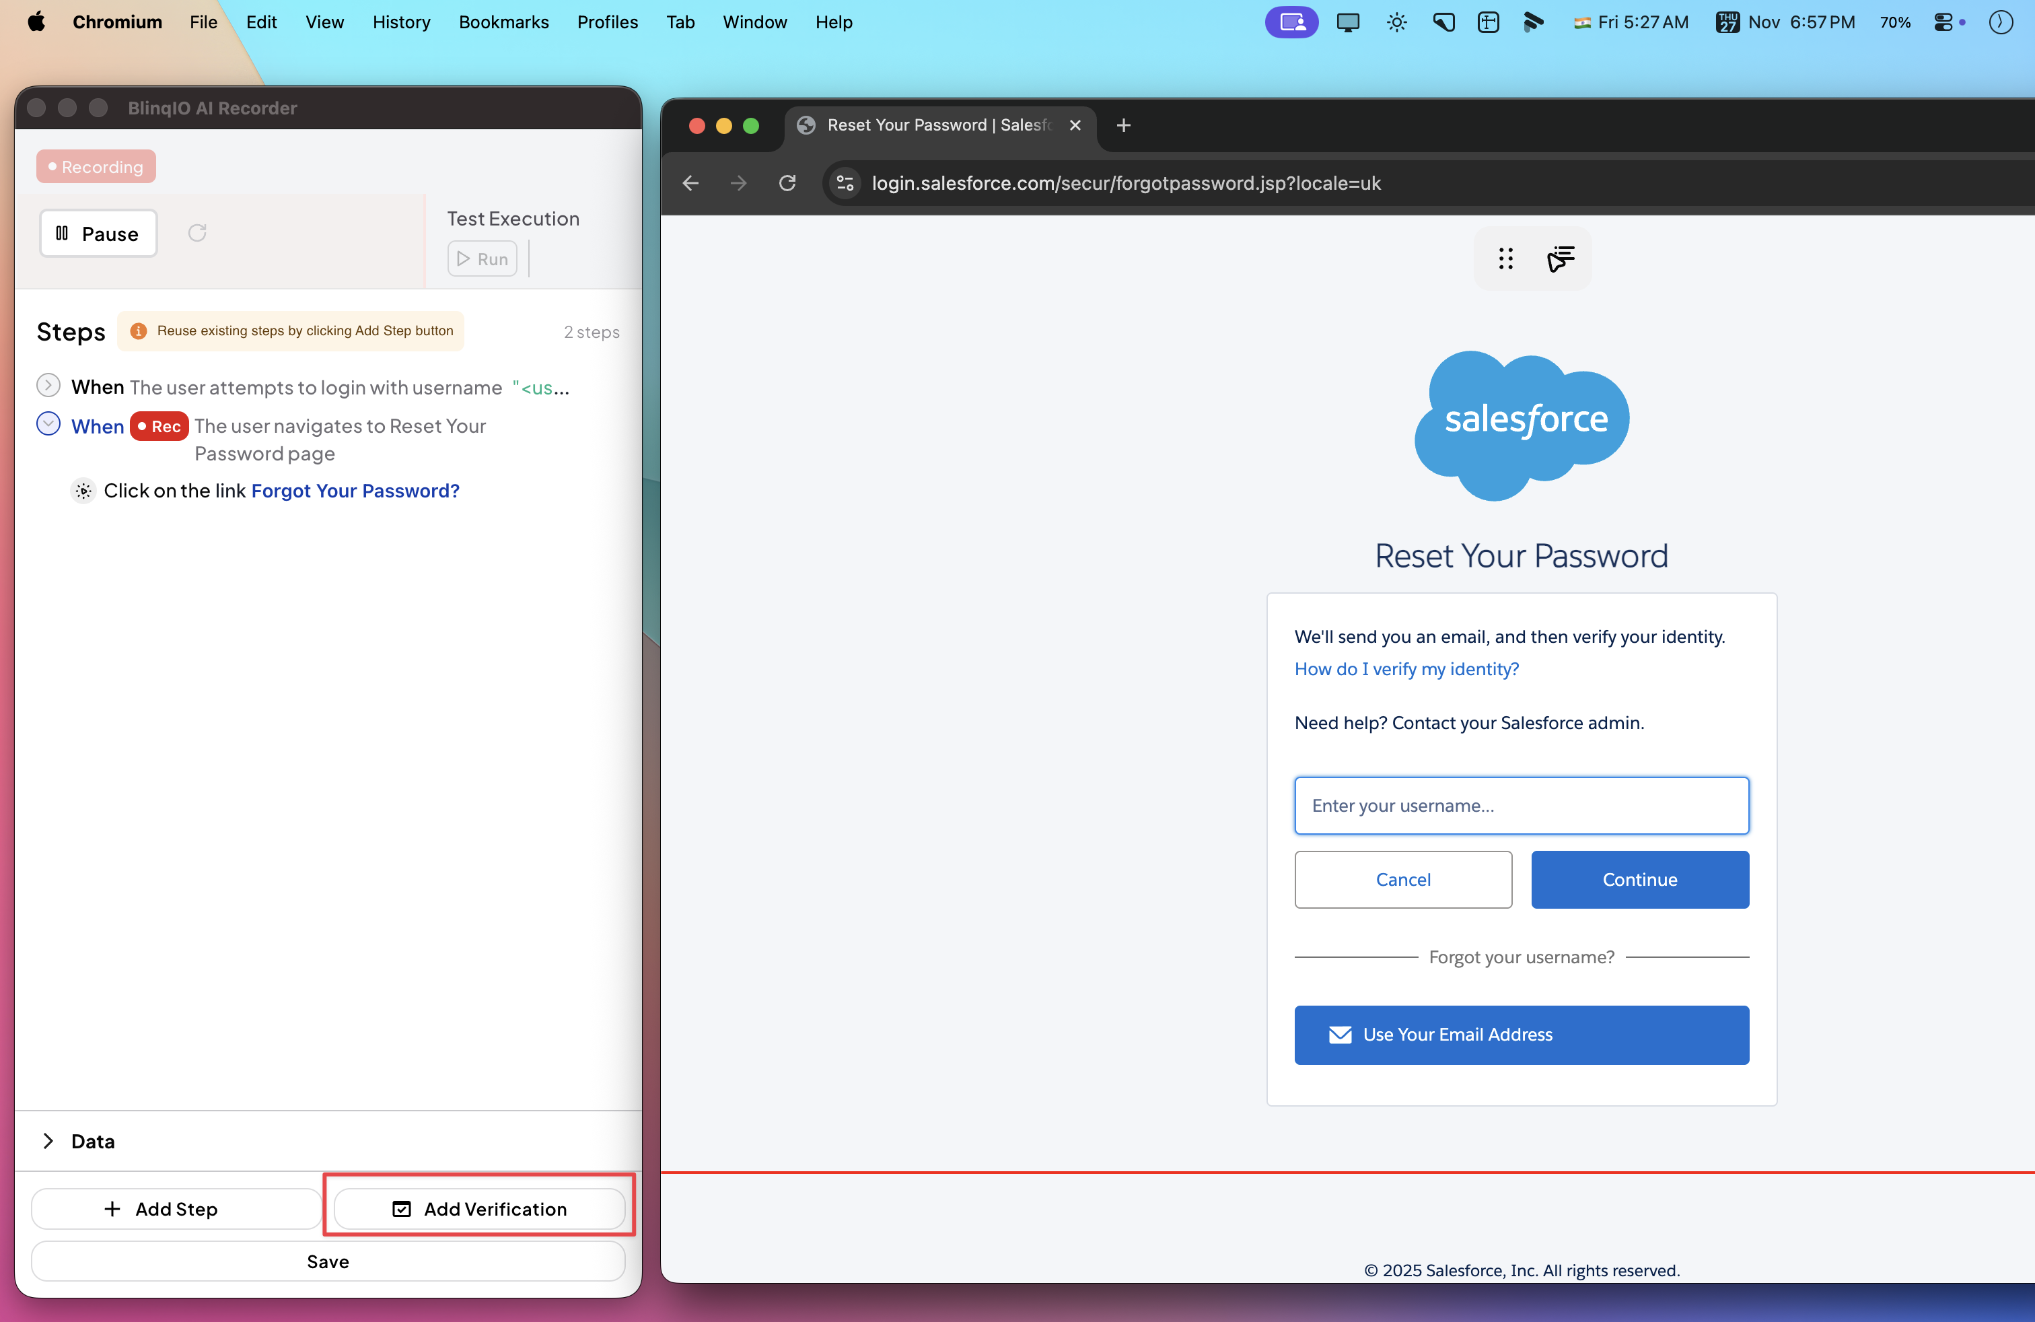
Task: Open site information icon in address bar
Action: 845,183
